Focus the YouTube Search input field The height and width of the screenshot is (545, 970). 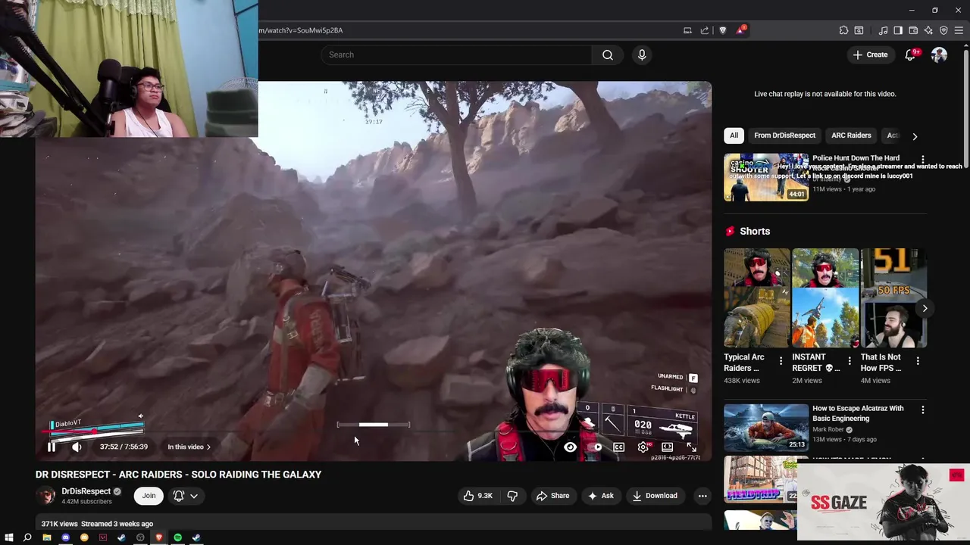(x=456, y=54)
